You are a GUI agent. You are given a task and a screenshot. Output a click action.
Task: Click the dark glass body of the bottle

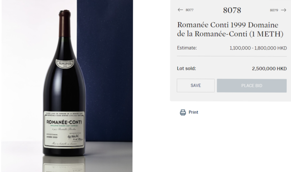tap(64, 89)
